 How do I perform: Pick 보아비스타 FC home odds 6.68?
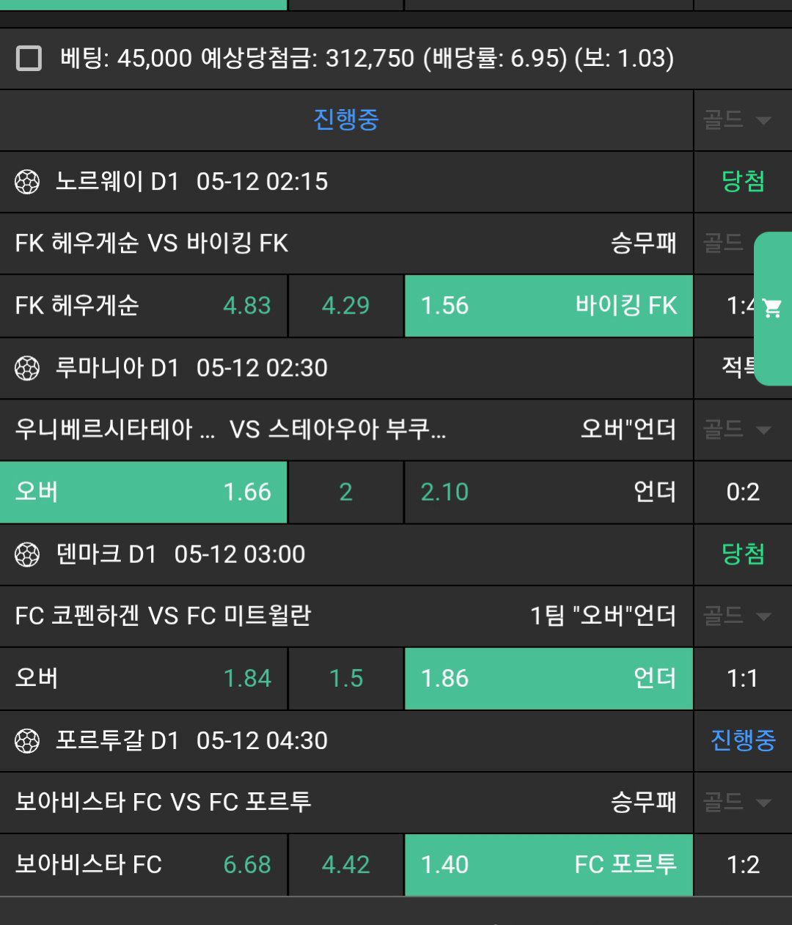click(x=143, y=865)
